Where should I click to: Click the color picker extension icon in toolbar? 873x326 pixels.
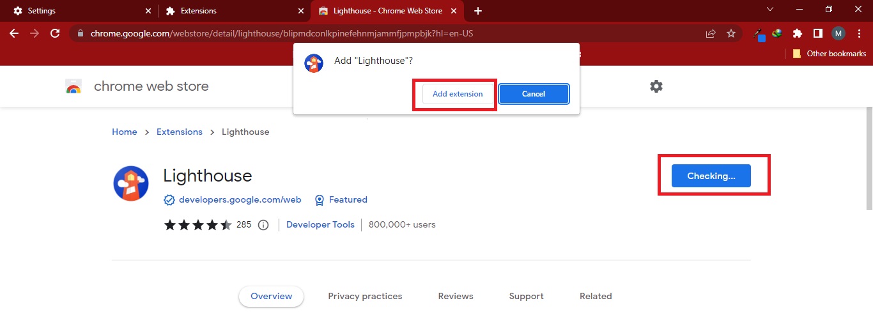[759, 34]
